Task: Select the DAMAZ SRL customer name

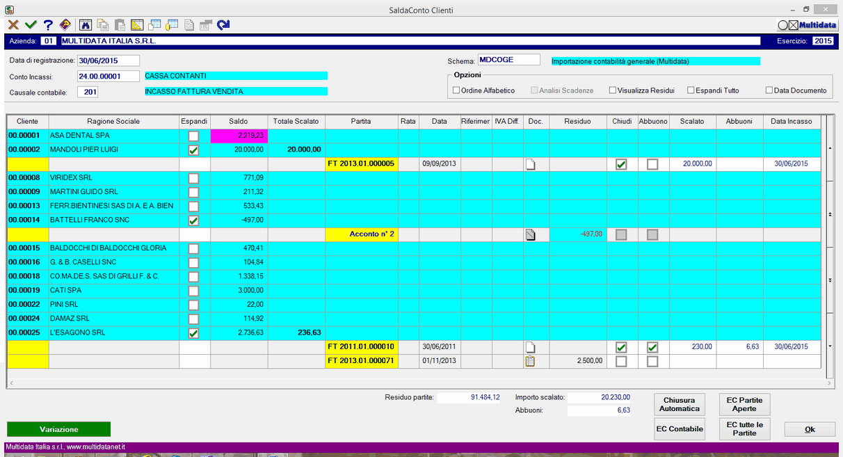Action: 70,319
